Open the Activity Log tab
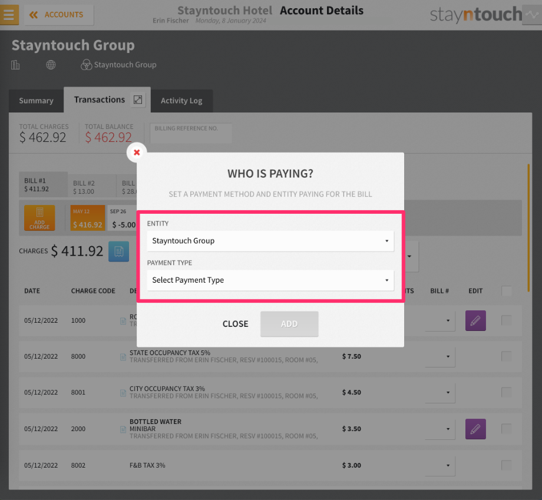 click(181, 101)
